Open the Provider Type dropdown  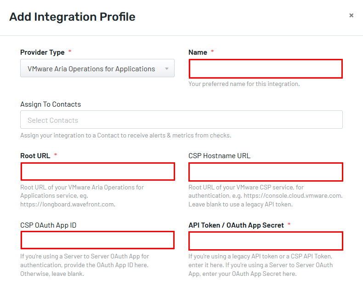tap(97, 68)
